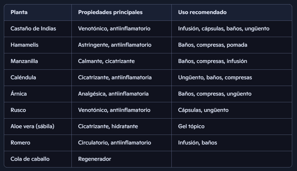Click the Circulatorio, antiinflamatorio cell
This screenshot has height=171, width=297.
click(x=114, y=143)
